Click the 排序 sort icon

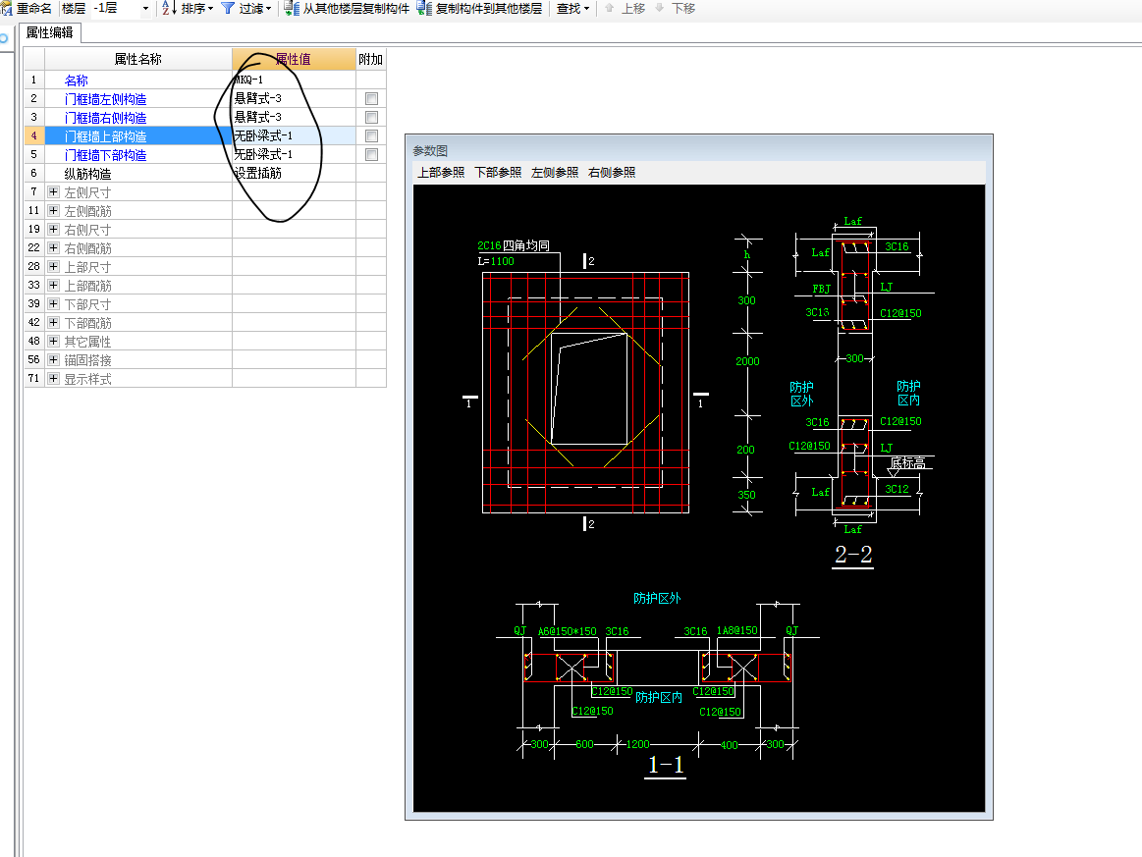169,9
